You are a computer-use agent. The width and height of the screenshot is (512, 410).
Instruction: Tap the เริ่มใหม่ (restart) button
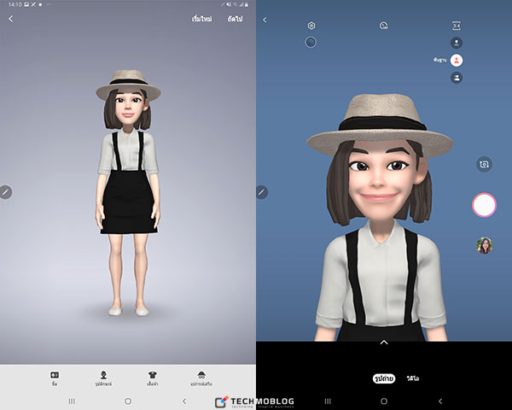[x=201, y=19]
